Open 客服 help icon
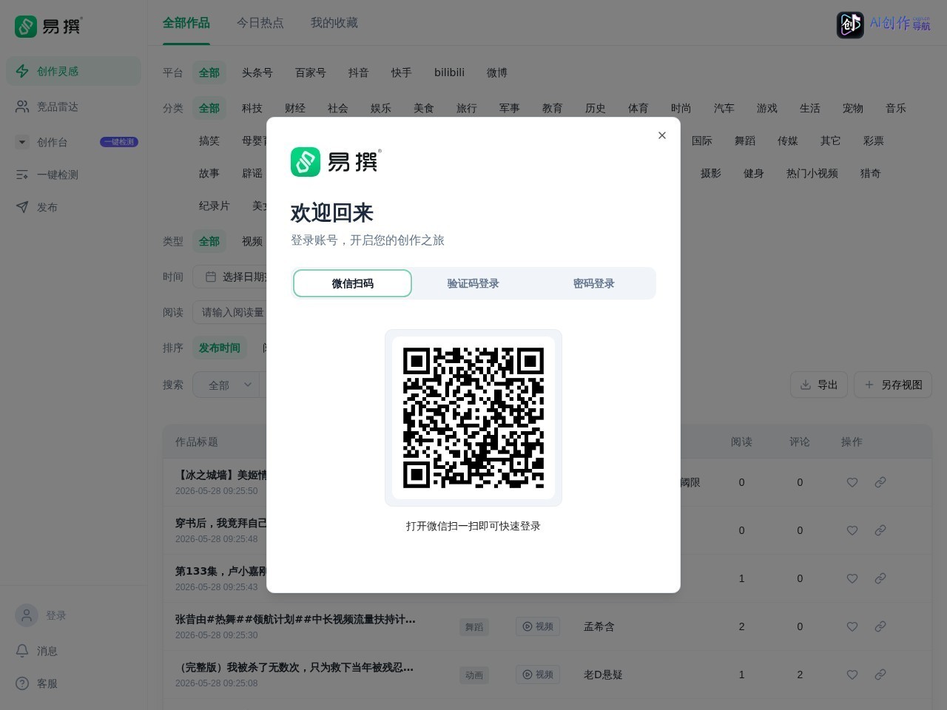The width and height of the screenshot is (947, 710). pyautogui.click(x=23, y=683)
